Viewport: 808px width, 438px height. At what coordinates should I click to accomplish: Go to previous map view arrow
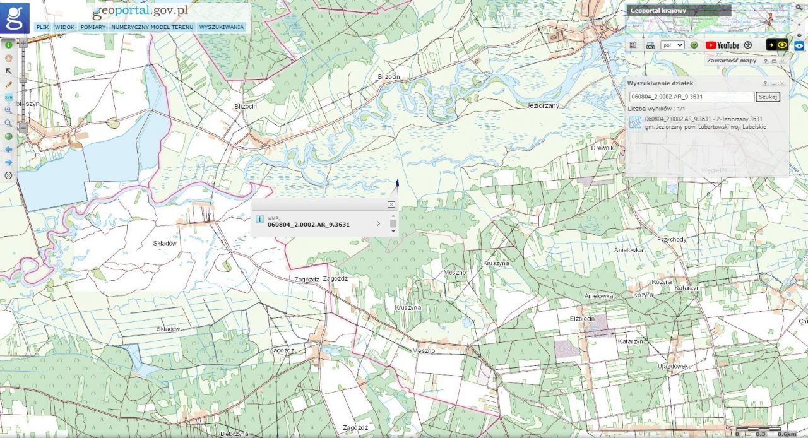[x=9, y=149]
